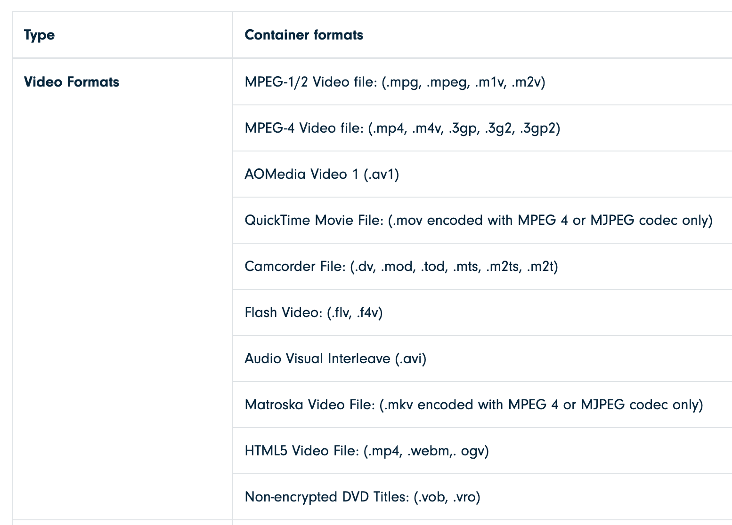Click the .avi extension text
Viewport: 732px width, 525px height.
[x=409, y=358]
